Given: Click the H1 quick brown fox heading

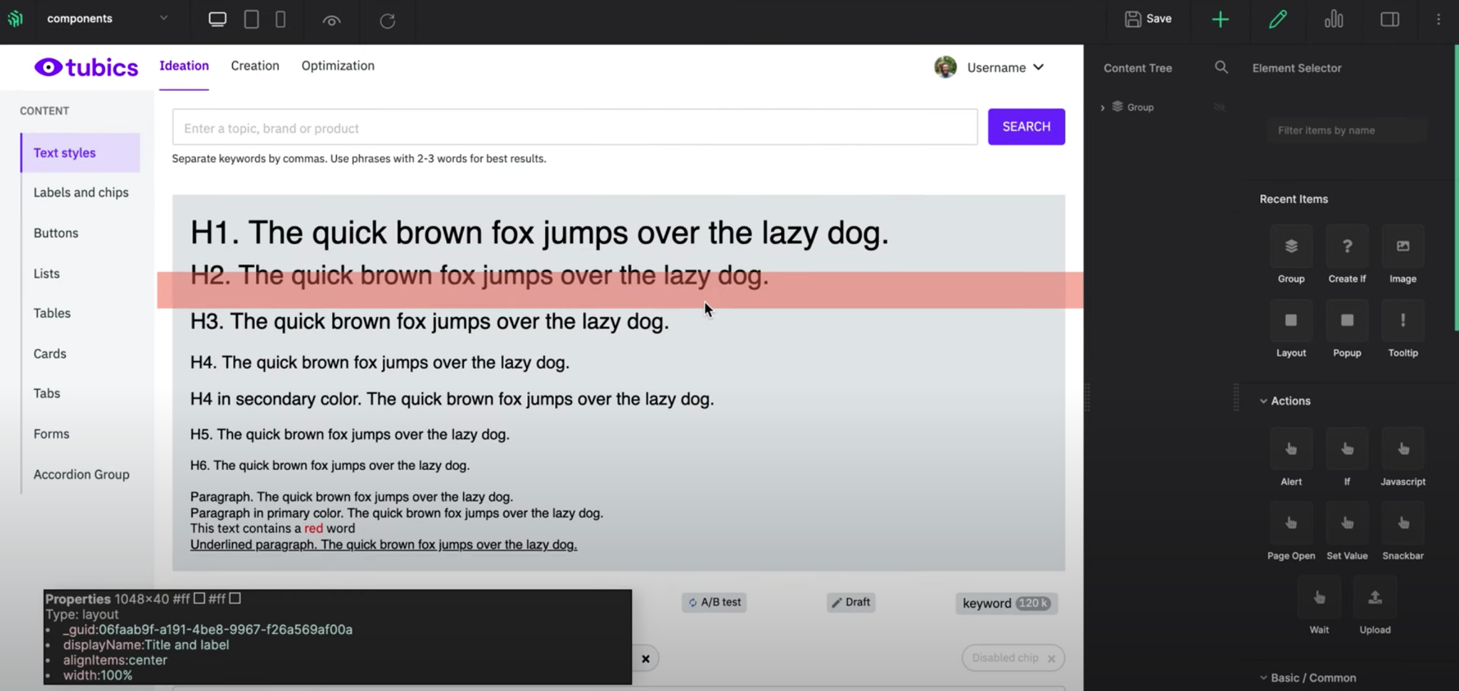Looking at the screenshot, I should [539, 233].
